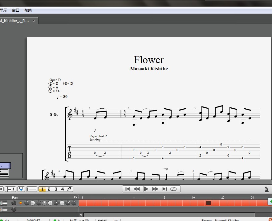Select voice 4 button
272x221 pixels.
point(63,189)
